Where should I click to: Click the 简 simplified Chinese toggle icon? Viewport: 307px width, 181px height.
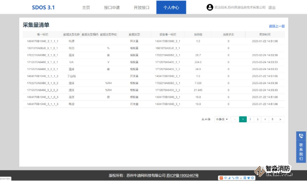point(245,178)
